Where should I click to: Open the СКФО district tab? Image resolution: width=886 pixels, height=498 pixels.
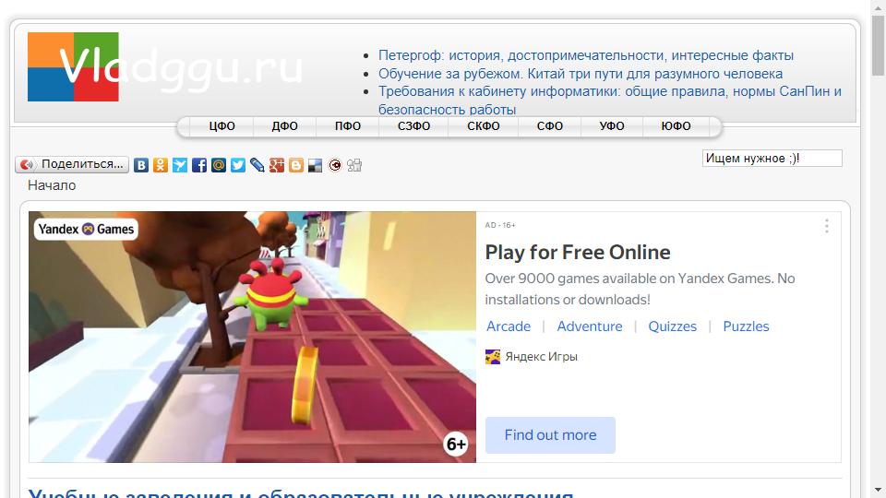tap(483, 126)
